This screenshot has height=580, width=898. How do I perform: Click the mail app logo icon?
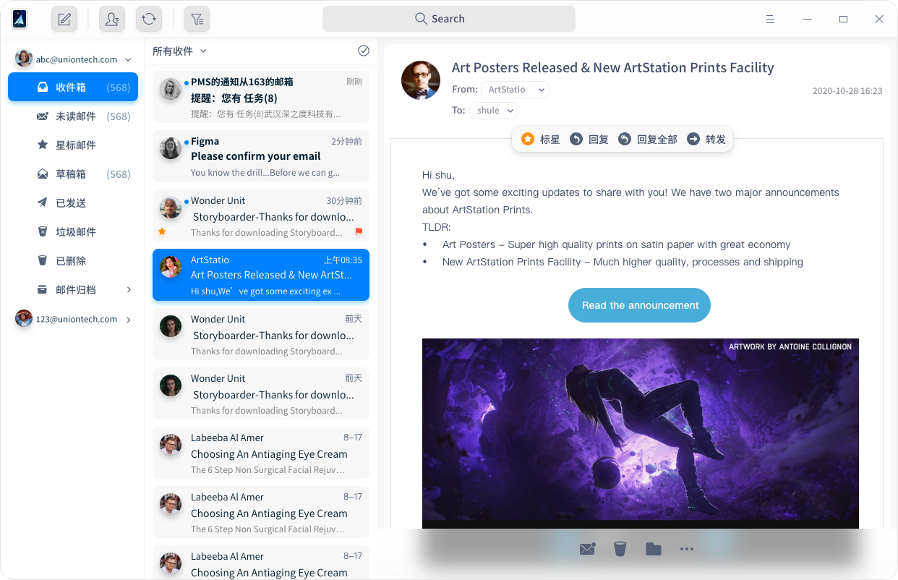tap(20, 19)
